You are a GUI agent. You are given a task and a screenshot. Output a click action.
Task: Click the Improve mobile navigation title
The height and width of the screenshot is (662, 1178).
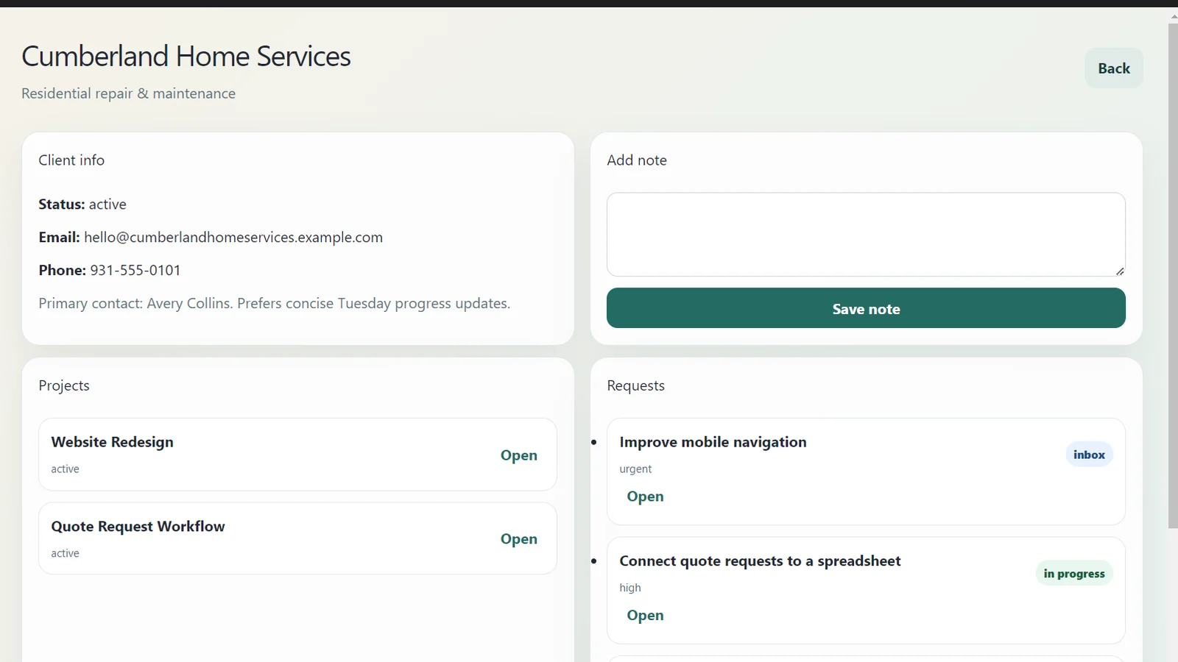coord(713,442)
